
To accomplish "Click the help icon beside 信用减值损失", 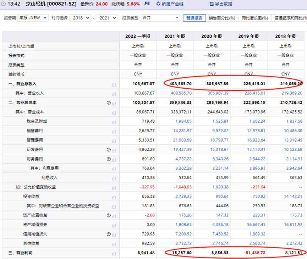I will click(109, 234).
